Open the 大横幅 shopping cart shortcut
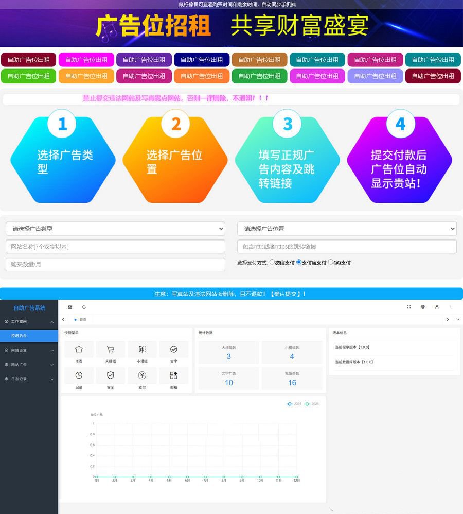 [x=110, y=350]
